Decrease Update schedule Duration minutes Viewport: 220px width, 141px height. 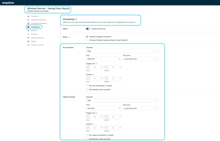point(107,128)
